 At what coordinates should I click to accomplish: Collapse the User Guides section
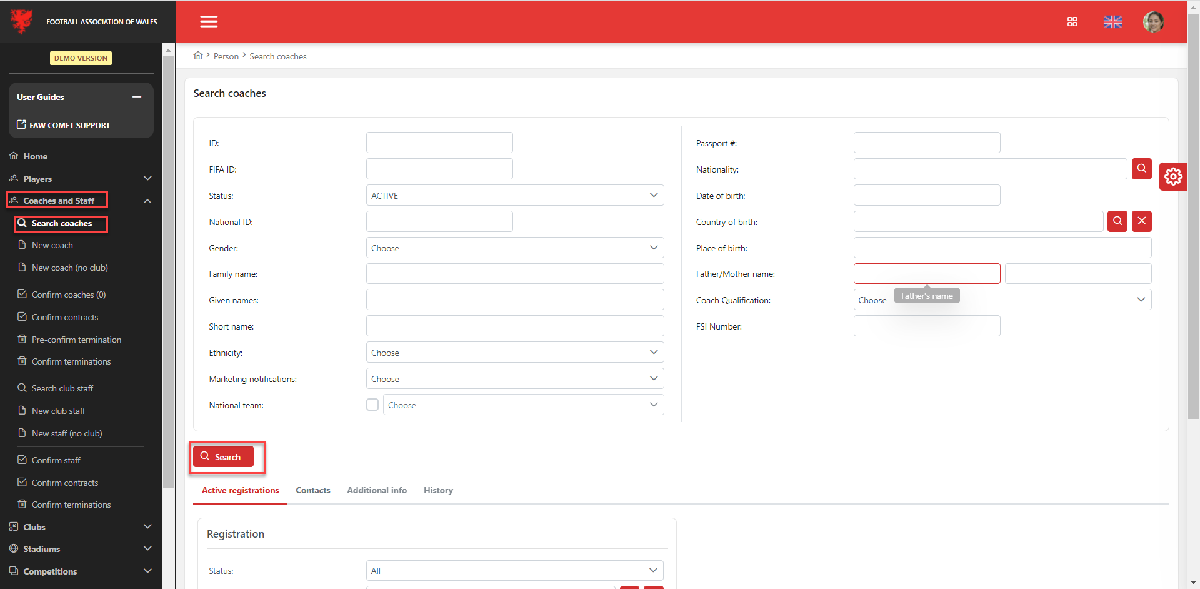tap(136, 97)
